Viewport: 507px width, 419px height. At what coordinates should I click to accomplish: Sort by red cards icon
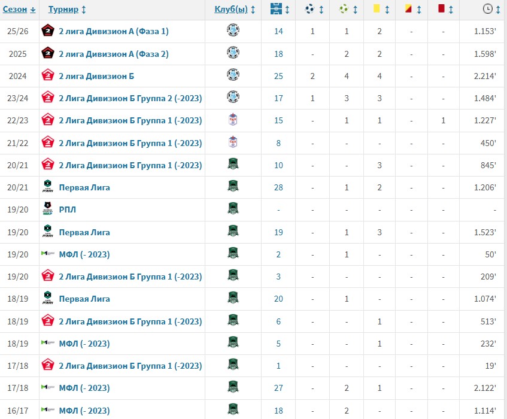[441, 8]
